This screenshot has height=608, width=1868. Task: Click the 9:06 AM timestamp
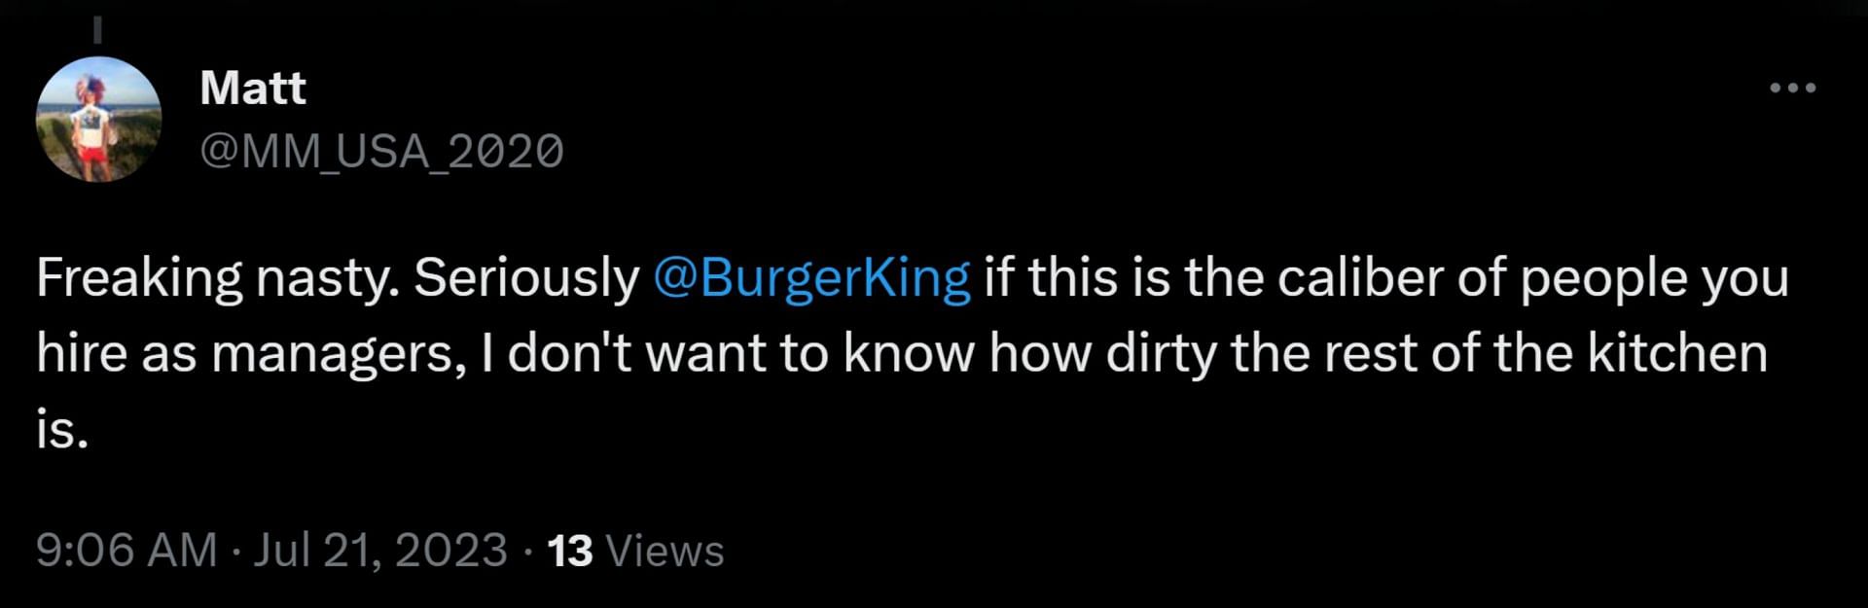pyautogui.click(x=126, y=550)
